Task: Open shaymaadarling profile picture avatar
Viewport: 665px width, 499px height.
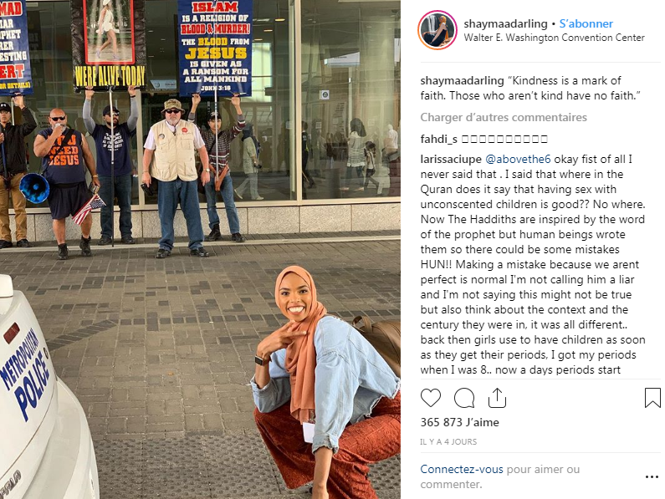Action: [437, 30]
